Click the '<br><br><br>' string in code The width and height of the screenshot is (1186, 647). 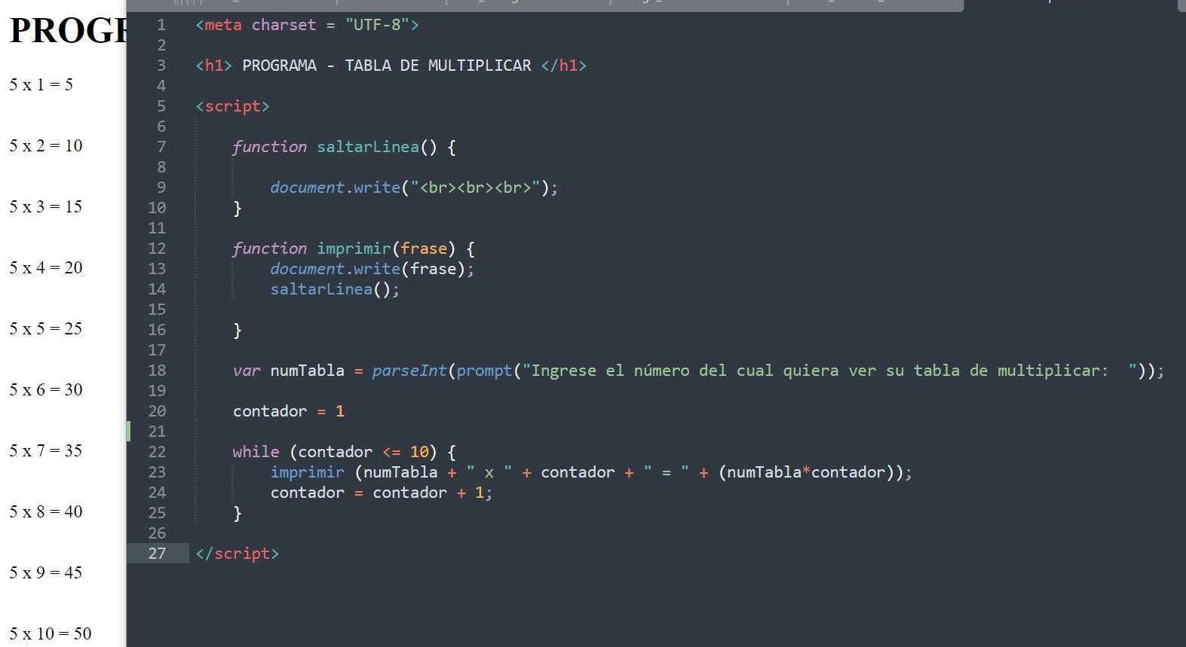[475, 188]
